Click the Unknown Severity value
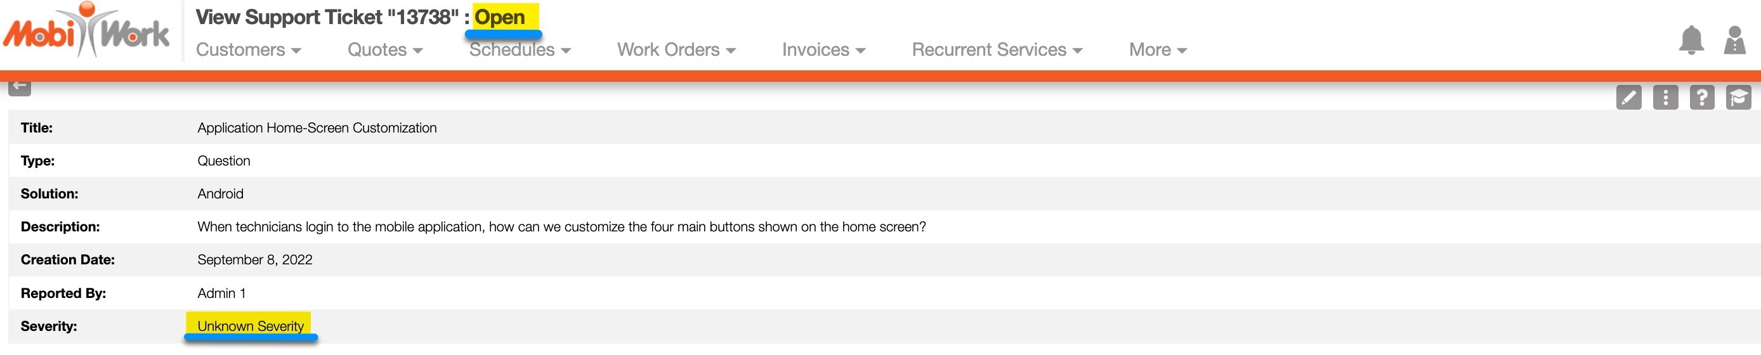 (250, 326)
